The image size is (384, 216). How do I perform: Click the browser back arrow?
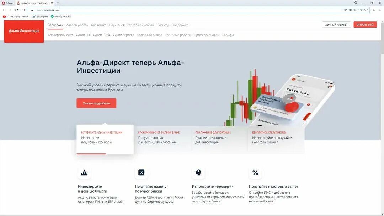click(4, 10)
